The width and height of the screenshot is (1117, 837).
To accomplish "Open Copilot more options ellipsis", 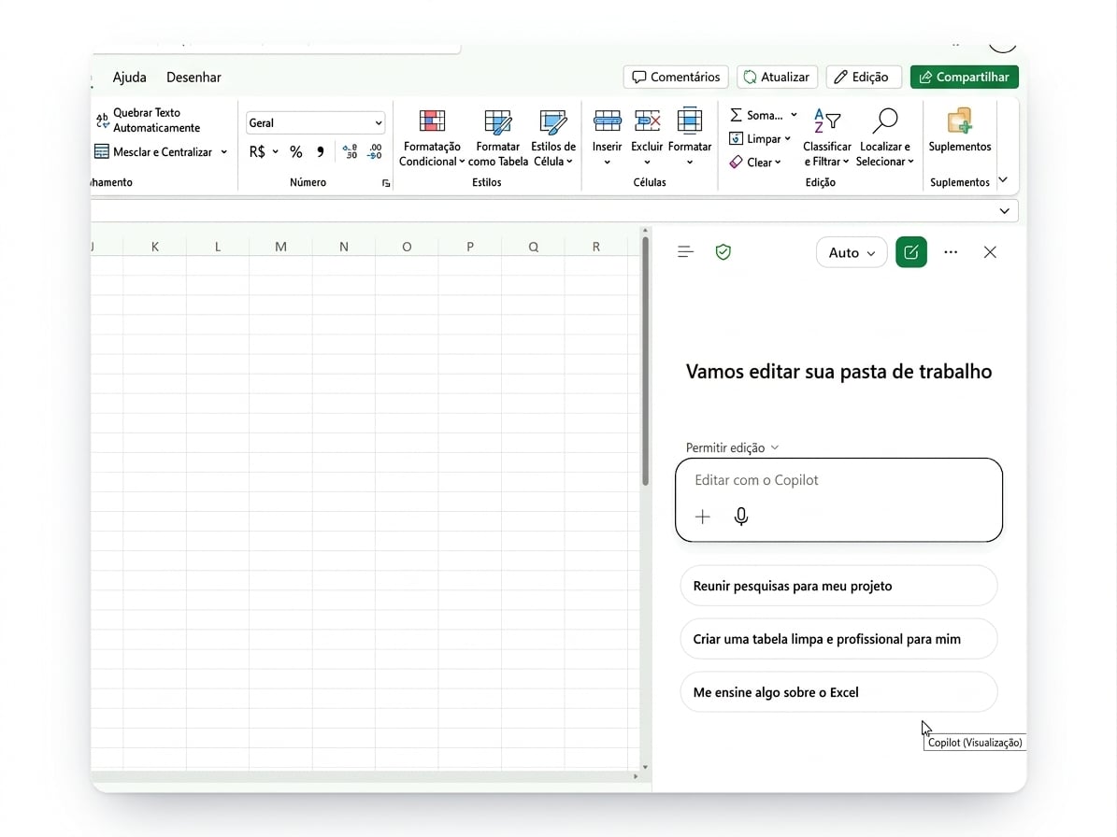I will coord(951,252).
